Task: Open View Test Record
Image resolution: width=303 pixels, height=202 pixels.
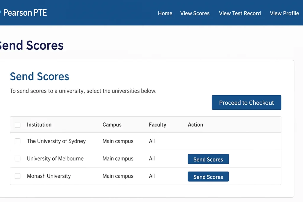Action: pyautogui.click(x=240, y=13)
